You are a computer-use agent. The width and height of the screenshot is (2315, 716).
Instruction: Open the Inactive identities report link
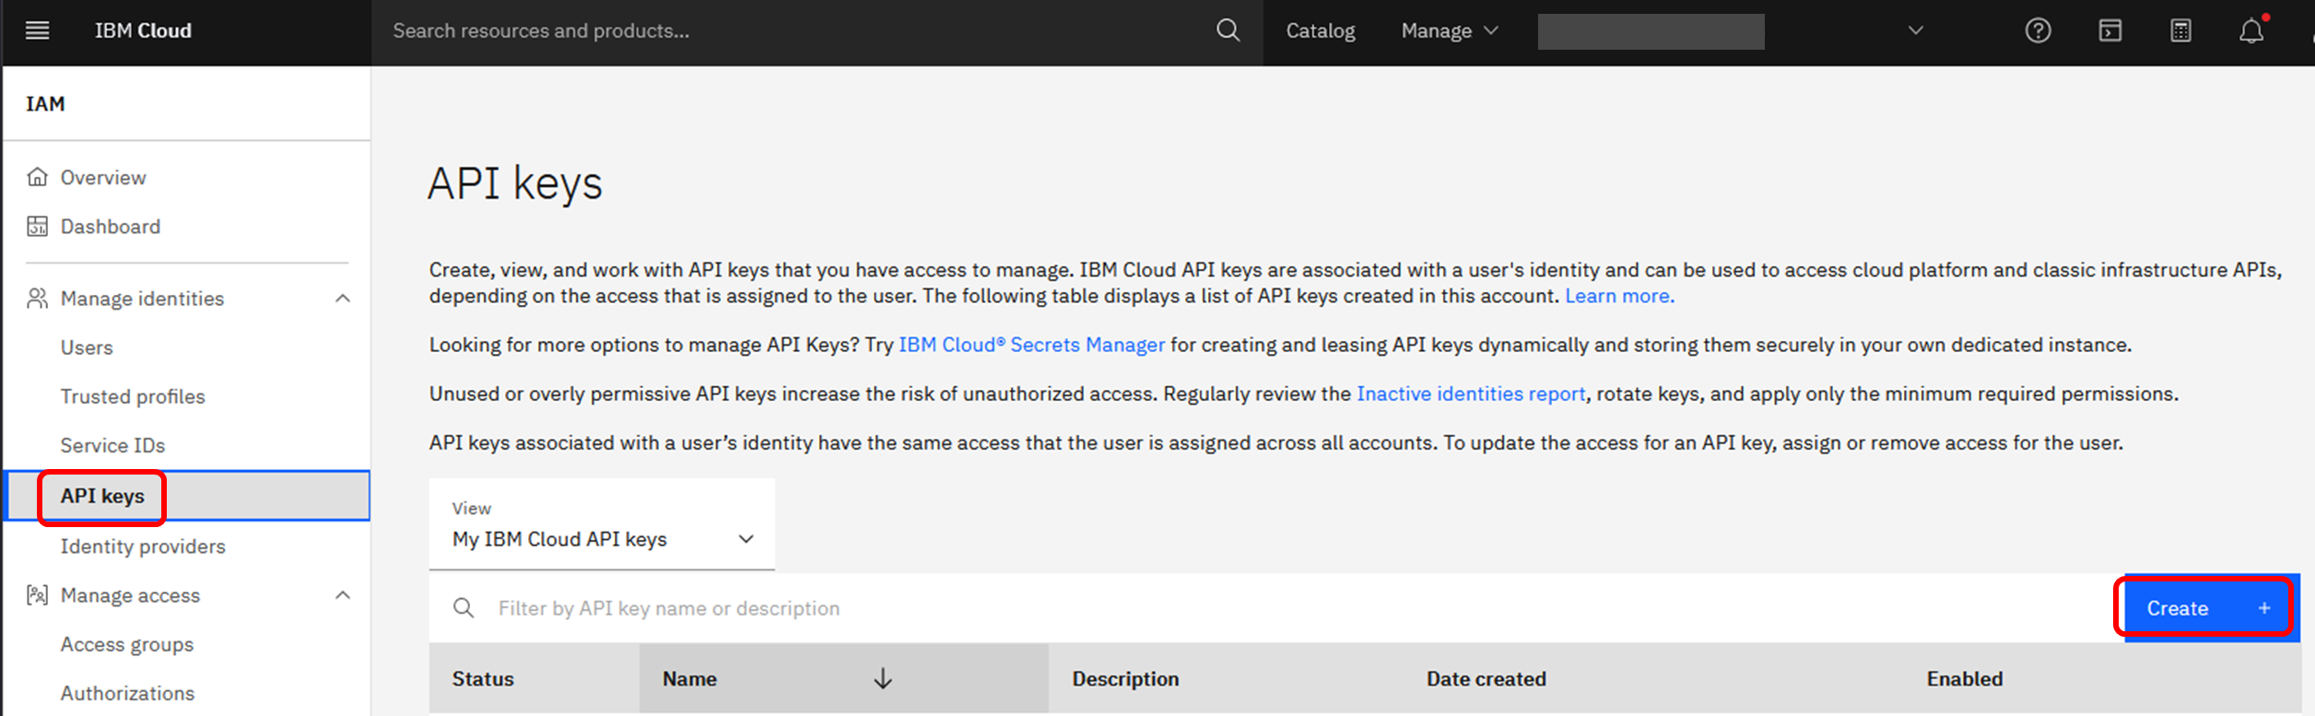coord(1471,393)
